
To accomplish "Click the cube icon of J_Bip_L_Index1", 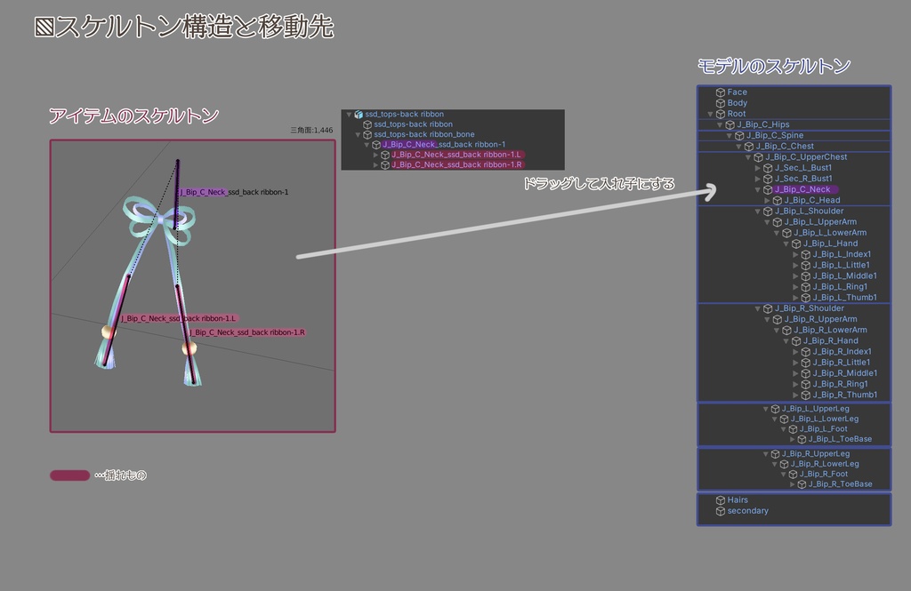I will [806, 255].
